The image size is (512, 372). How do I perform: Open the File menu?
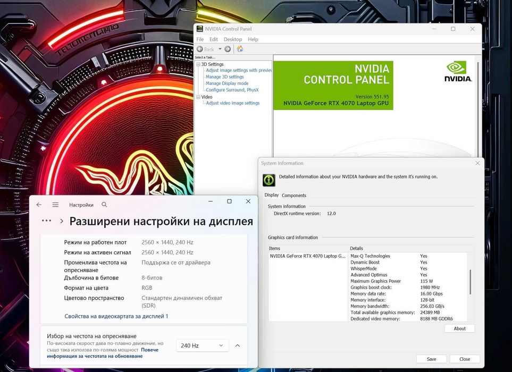tap(200, 39)
